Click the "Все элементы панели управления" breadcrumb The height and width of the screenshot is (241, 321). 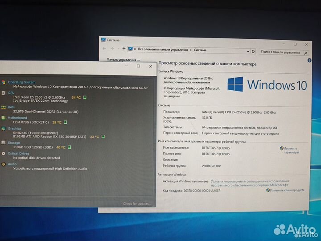[163, 50]
